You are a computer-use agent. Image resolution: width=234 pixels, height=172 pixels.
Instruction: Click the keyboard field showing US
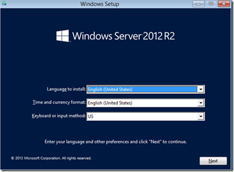tap(142, 116)
